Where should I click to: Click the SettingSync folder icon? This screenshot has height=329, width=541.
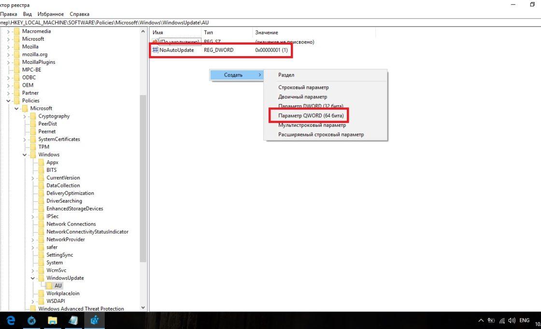pos(41,255)
